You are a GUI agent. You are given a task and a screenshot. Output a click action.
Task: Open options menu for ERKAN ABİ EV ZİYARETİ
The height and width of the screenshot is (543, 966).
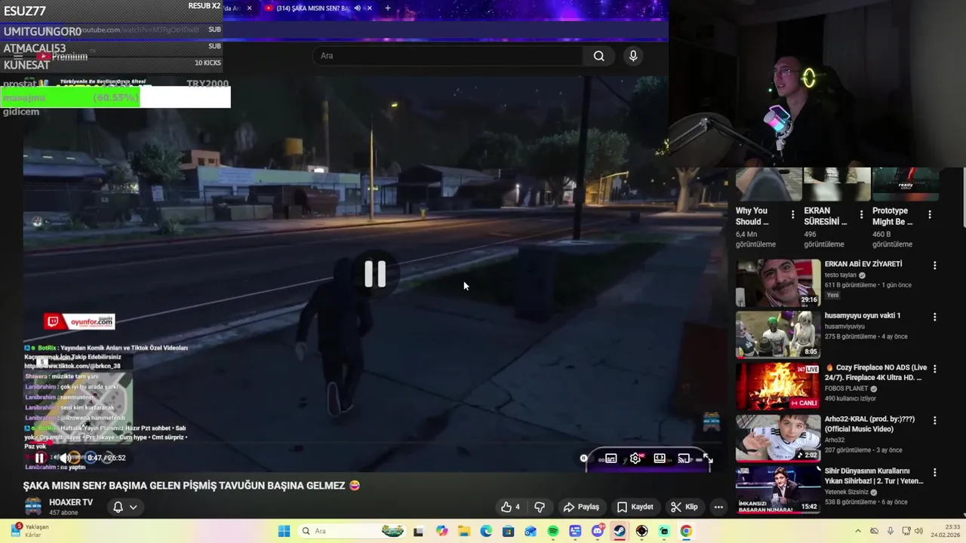934,265
